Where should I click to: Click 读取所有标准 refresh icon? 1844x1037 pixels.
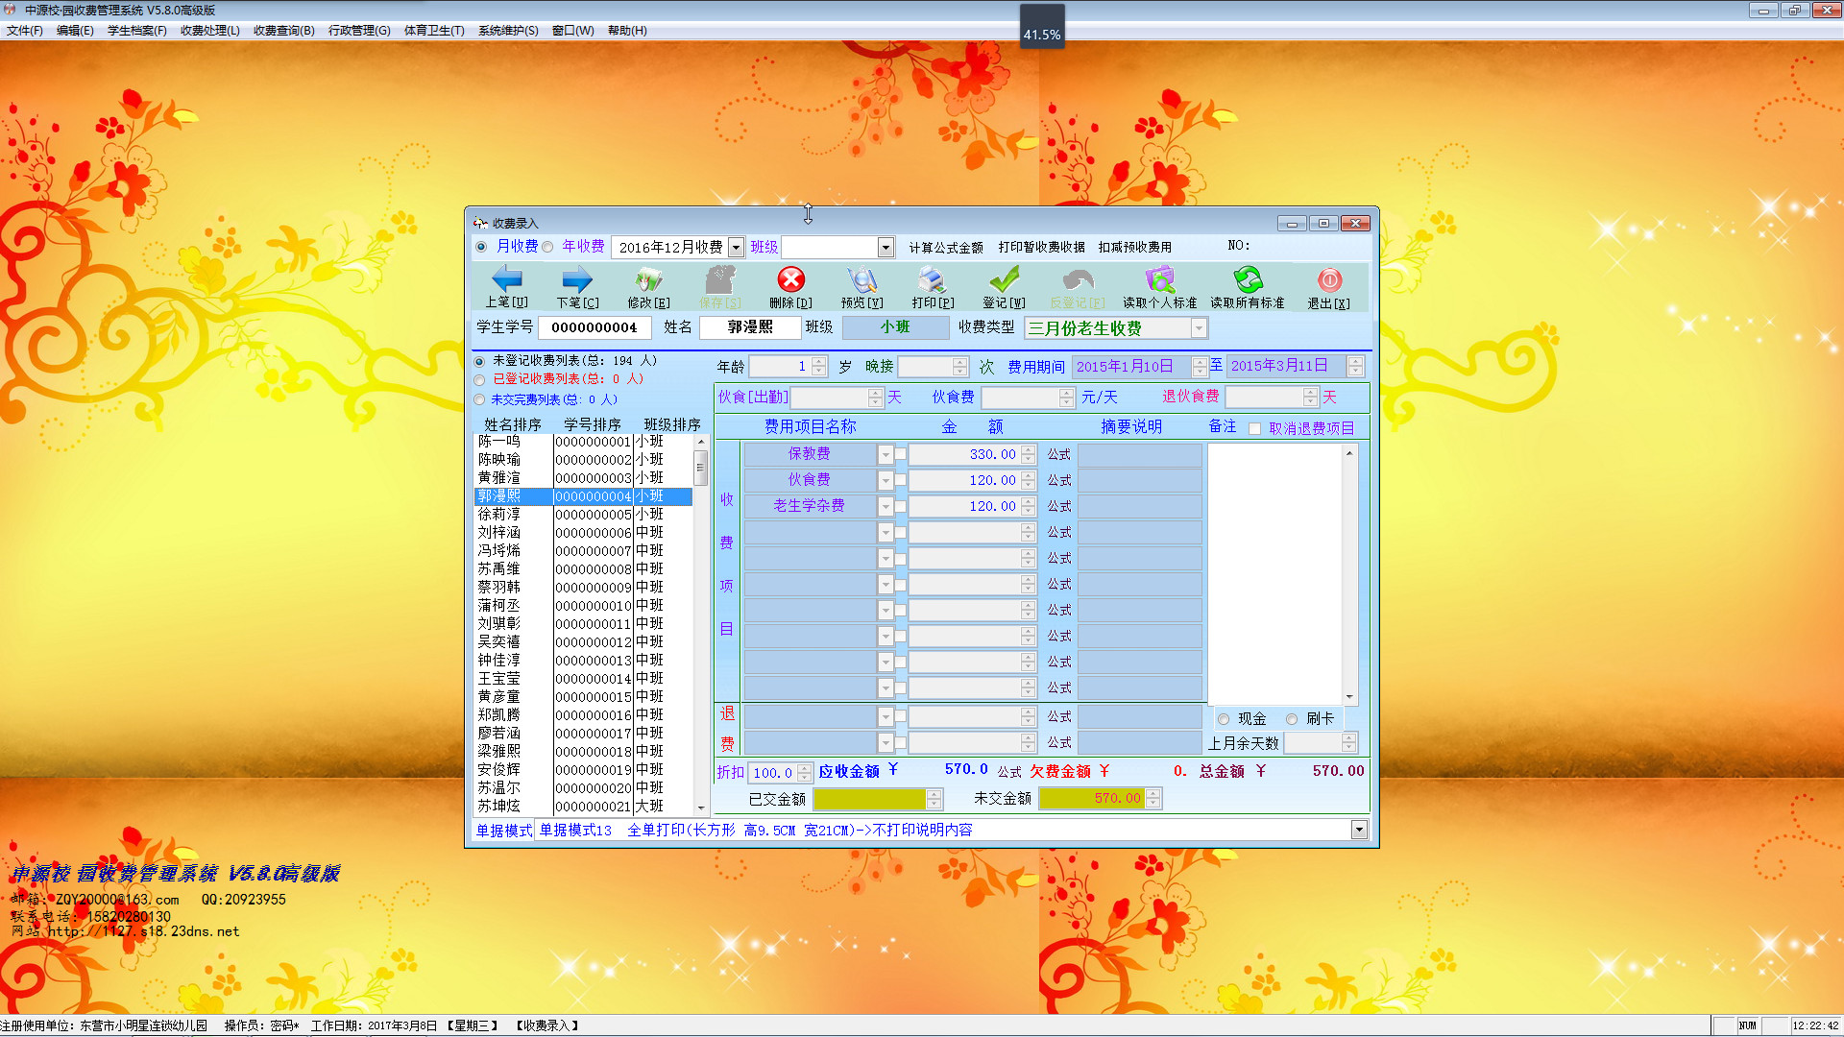1247,280
